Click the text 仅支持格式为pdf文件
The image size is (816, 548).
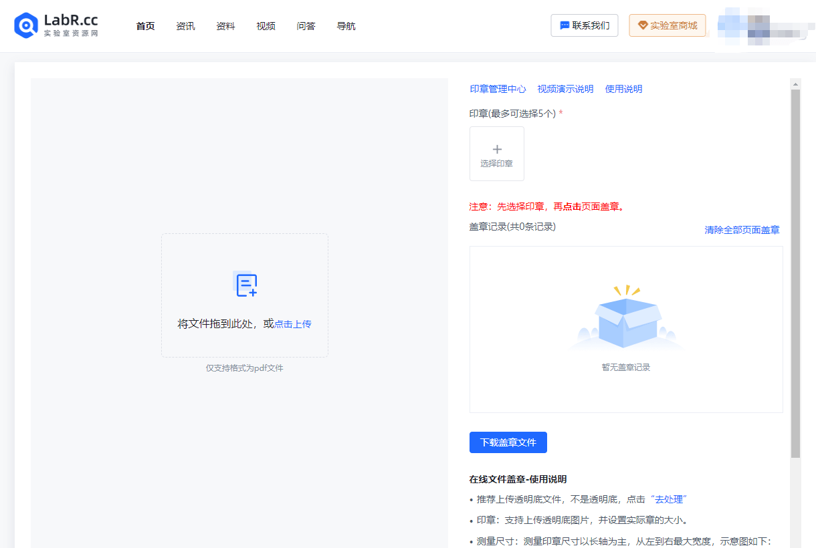[245, 368]
